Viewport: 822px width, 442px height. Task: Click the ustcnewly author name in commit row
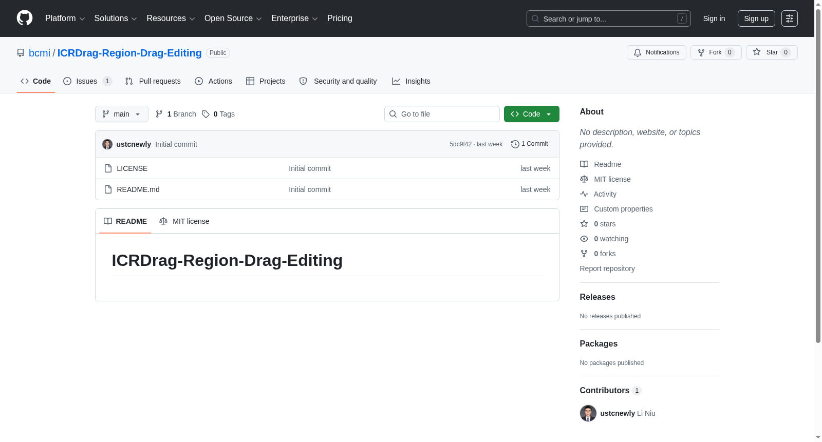pyautogui.click(x=134, y=144)
